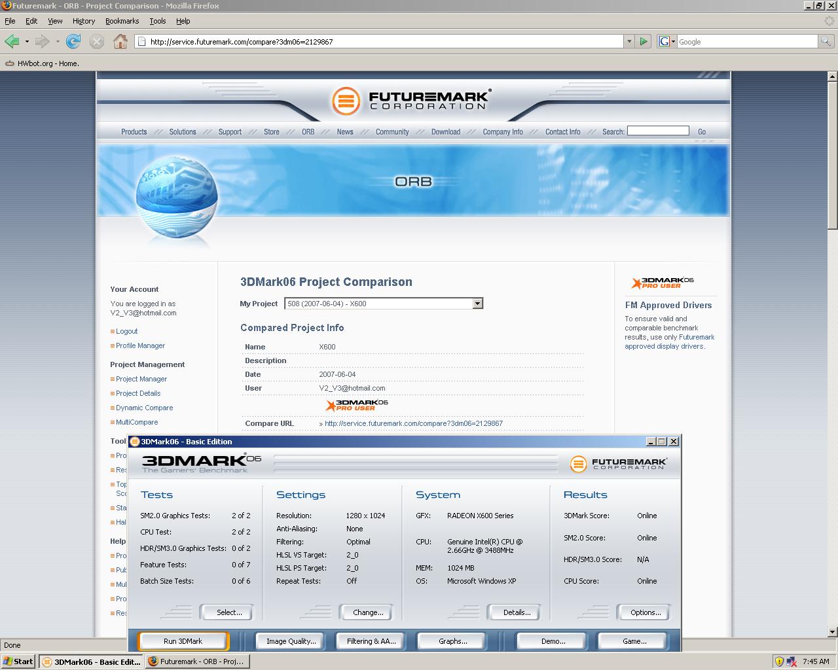Click Change... under Settings
Image resolution: width=838 pixels, height=670 pixels.
pos(368,612)
